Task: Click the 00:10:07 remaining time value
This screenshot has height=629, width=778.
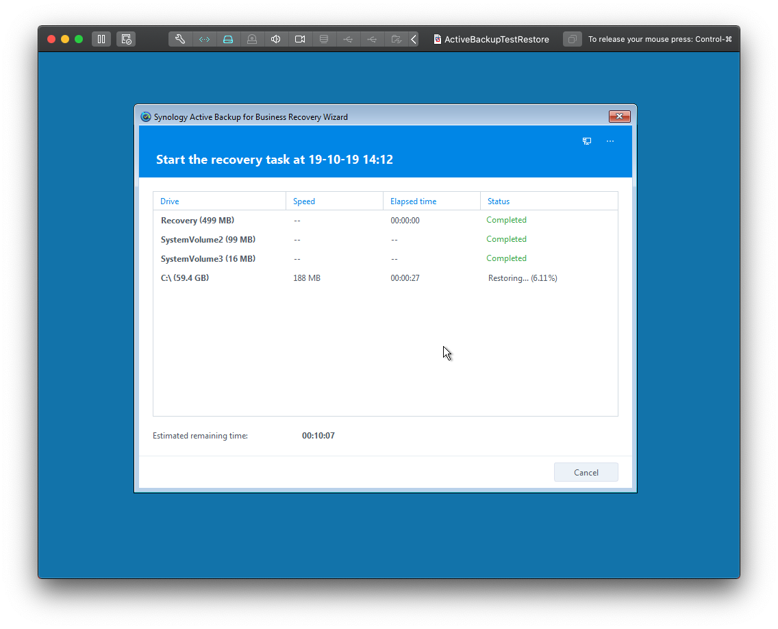Action: click(318, 435)
